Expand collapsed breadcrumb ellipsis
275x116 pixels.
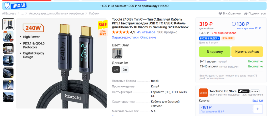[22, 14]
